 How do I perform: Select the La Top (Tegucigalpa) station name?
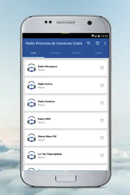tap(50, 154)
